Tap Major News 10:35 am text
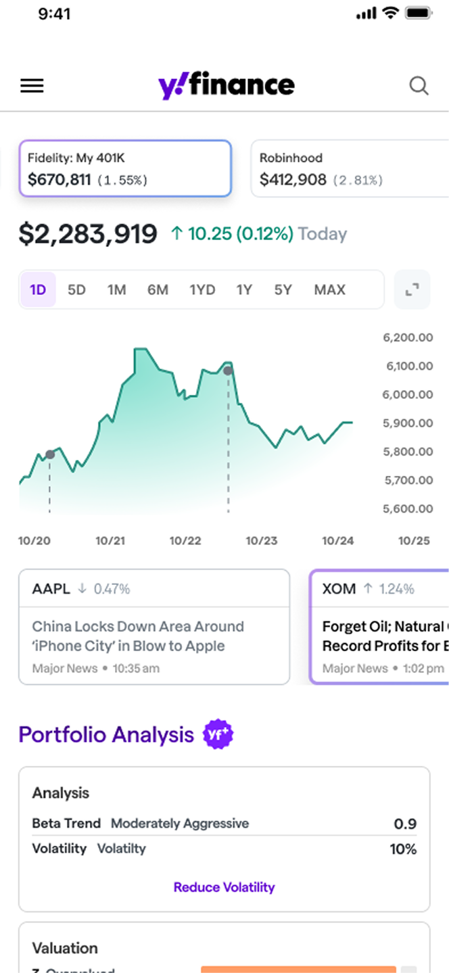This screenshot has width=449, height=973. pos(96,669)
